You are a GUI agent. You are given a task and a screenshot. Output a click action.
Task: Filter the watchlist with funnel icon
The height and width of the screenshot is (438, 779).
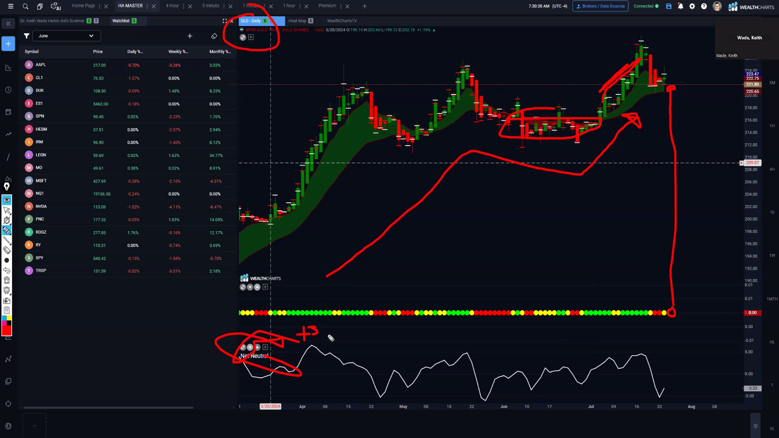(x=26, y=36)
